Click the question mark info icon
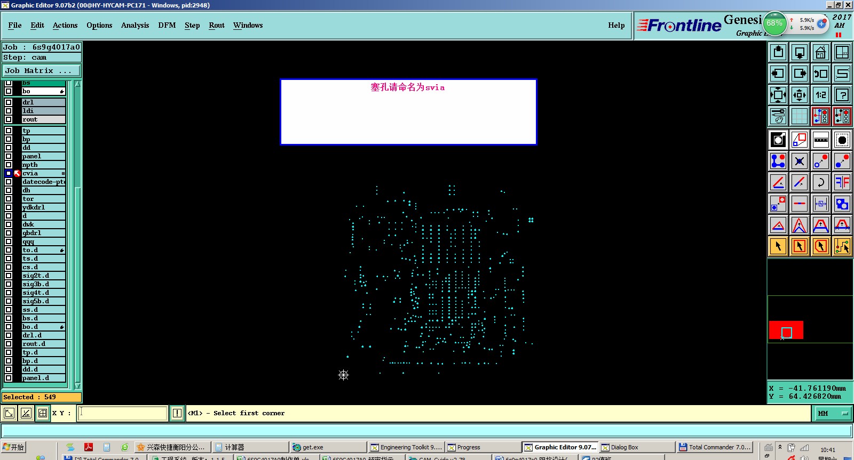 pyautogui.click(x=842, y=95)
